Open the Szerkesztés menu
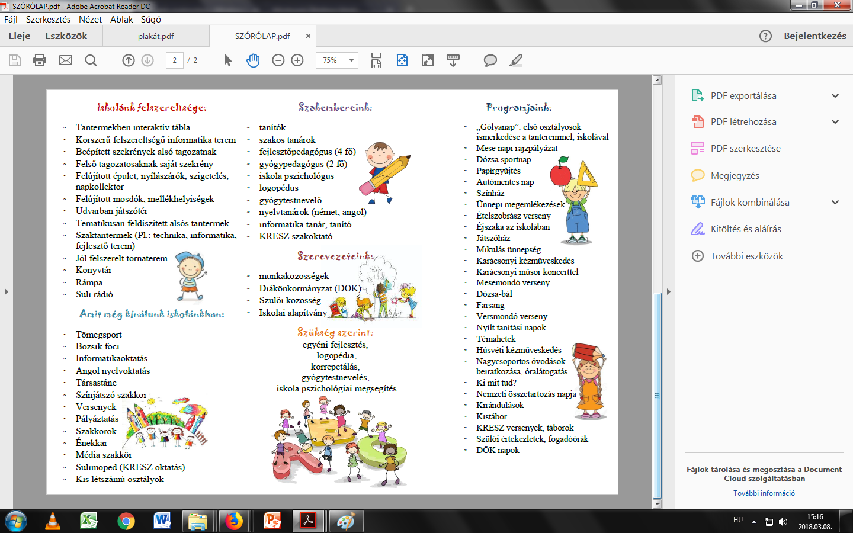This screenshot has height=533, width=853. tap(48, 19)
